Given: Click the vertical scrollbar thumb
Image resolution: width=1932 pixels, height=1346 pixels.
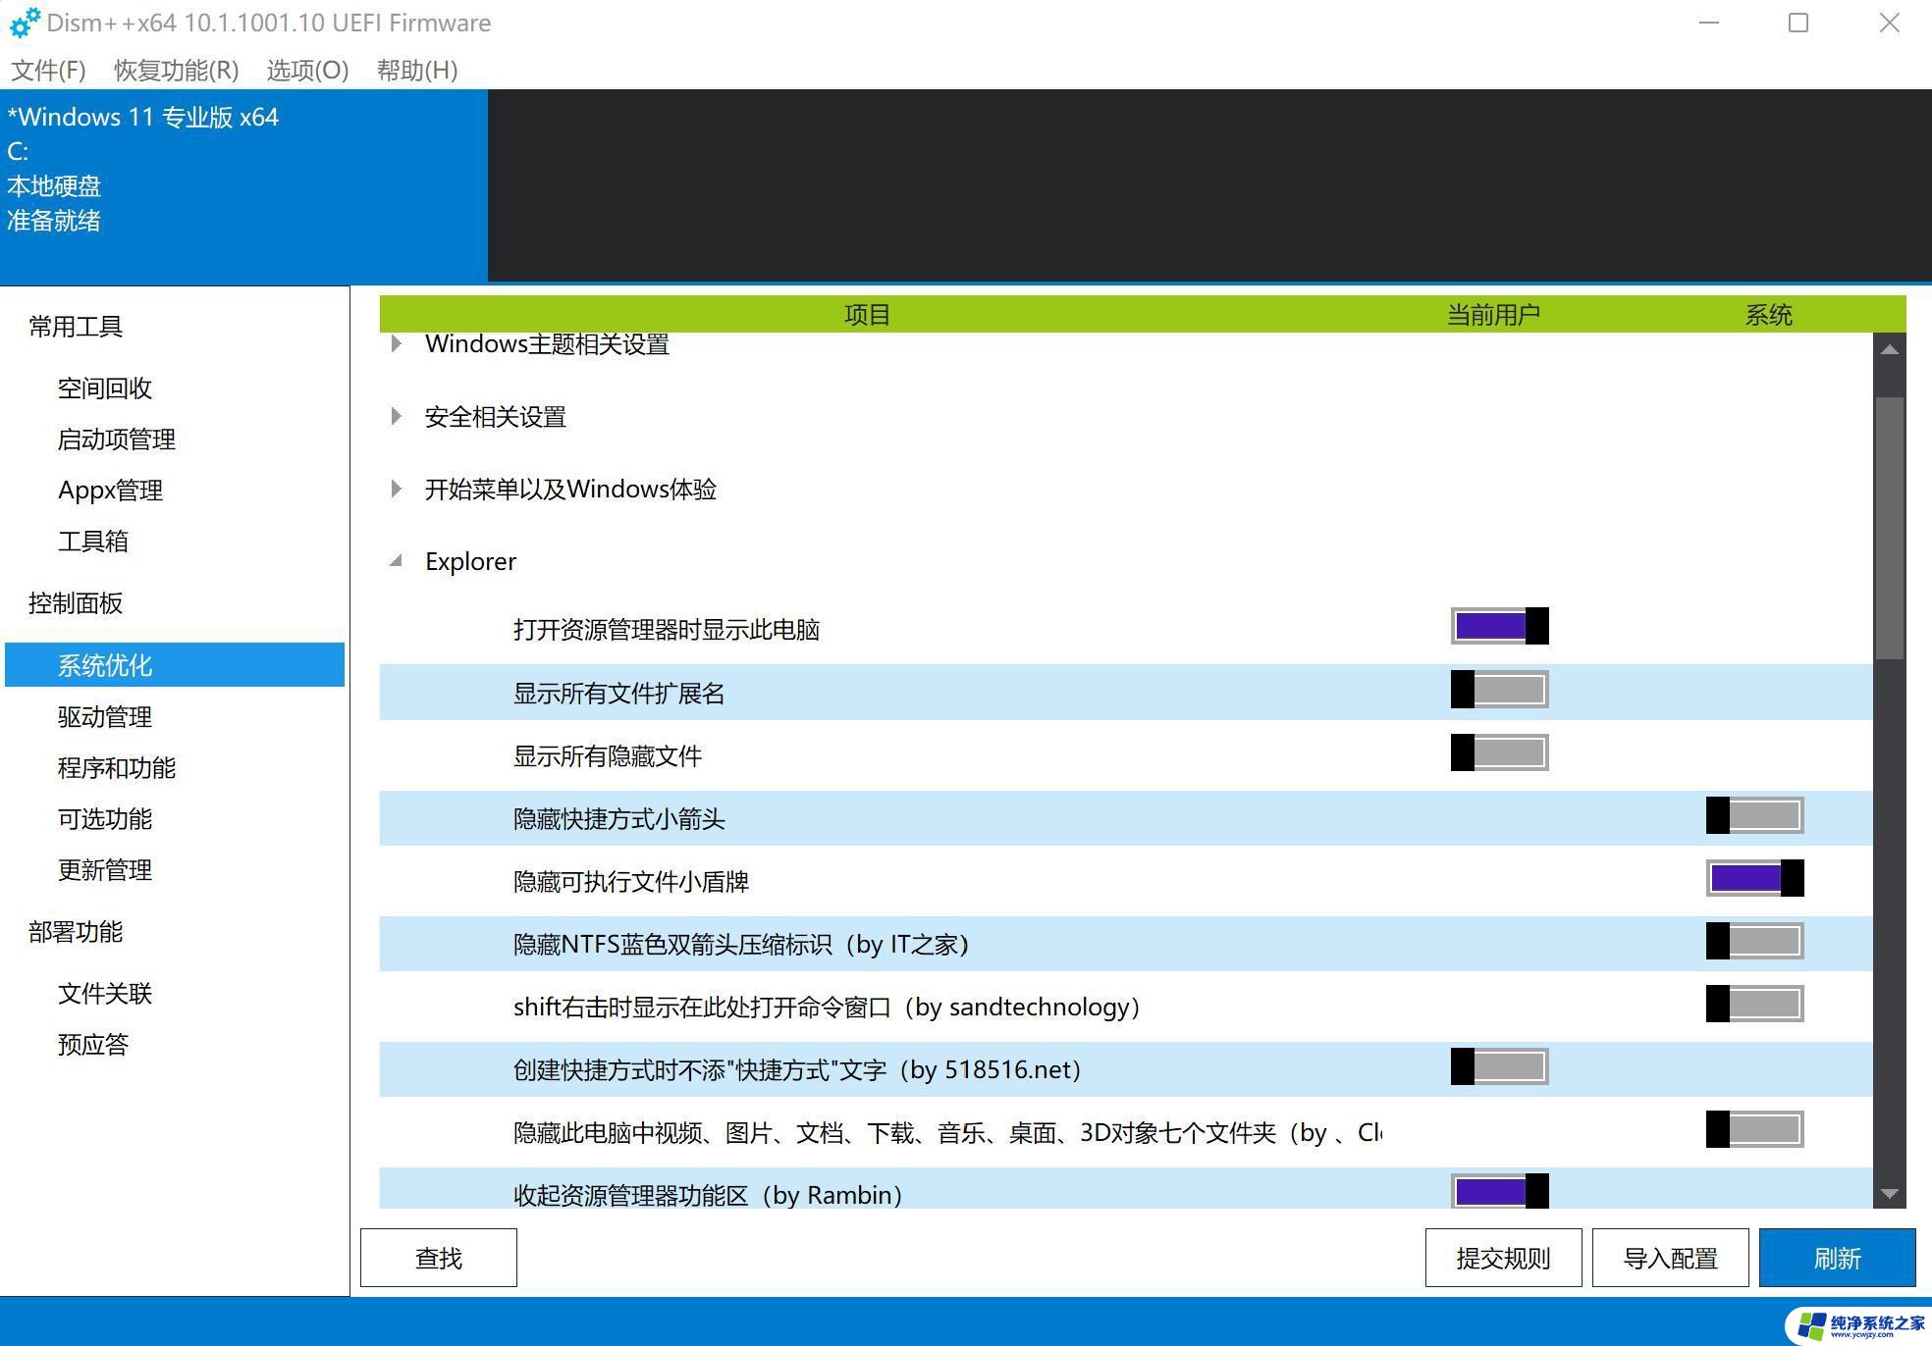Looking at the screenshot, I should click(1890, 528).
